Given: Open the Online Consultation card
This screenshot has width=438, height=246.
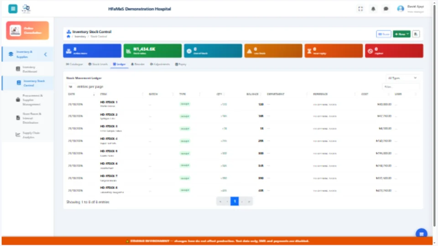Looking at the screenshot, I should click(x=27, y=31).
